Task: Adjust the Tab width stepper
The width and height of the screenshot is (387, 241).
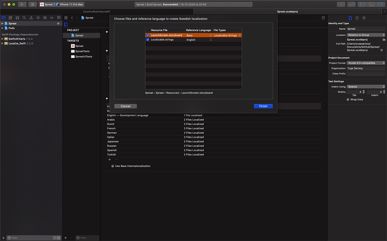Action: [x=363, y=92]
